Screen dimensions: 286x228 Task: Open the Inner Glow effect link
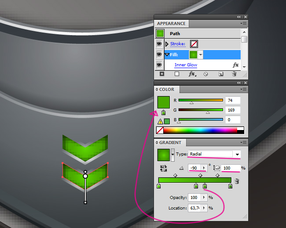pos(186,65)
